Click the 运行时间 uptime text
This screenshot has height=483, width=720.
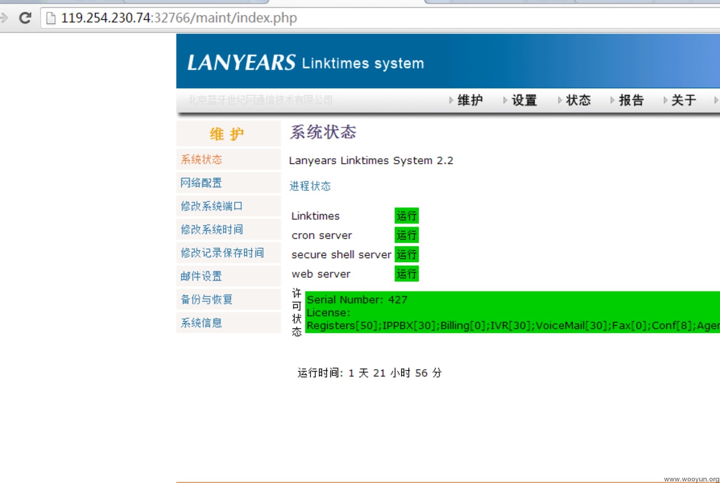tap(369, 373)
